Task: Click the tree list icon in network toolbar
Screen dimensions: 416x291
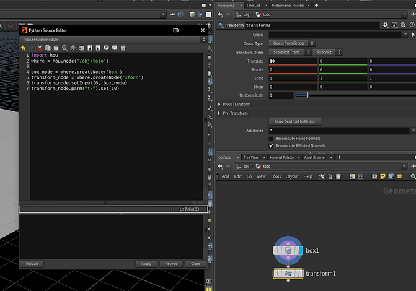Action: coord(330,176)
